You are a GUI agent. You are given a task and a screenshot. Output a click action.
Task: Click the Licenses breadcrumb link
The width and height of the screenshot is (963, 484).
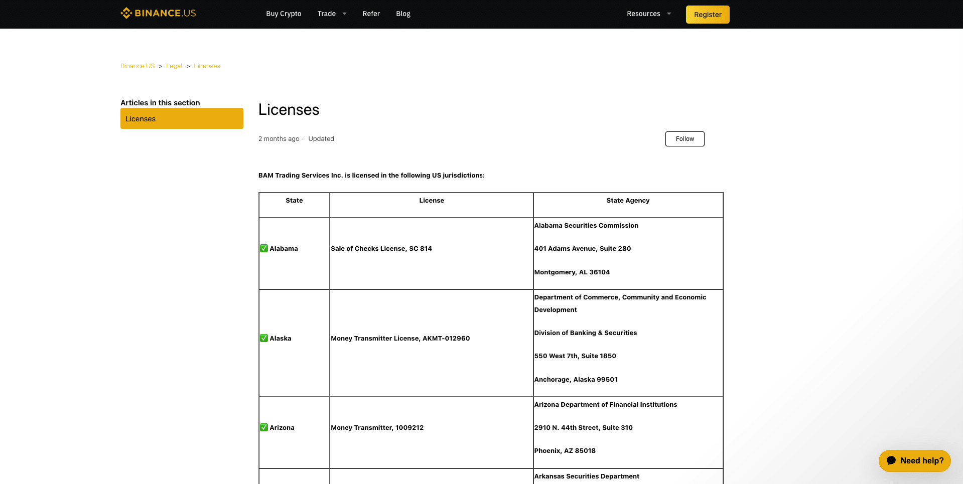[x=207, y=66]
